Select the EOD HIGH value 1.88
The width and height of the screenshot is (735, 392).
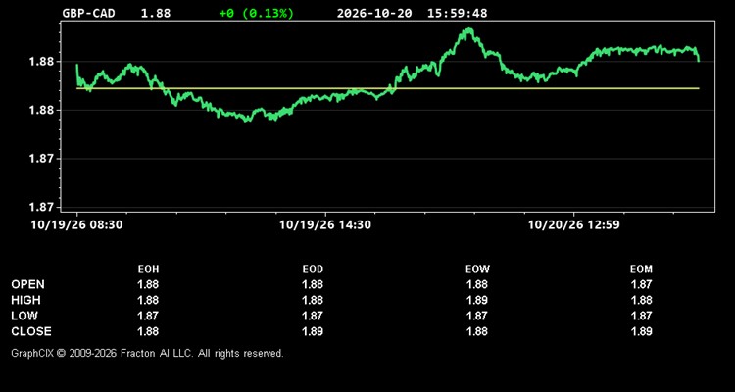pos(313,300)
